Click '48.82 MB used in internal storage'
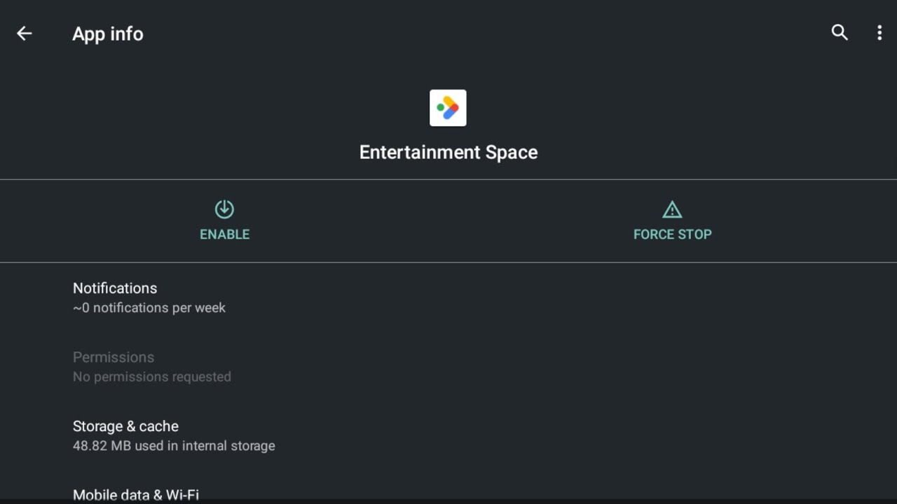 pos(174,446)
